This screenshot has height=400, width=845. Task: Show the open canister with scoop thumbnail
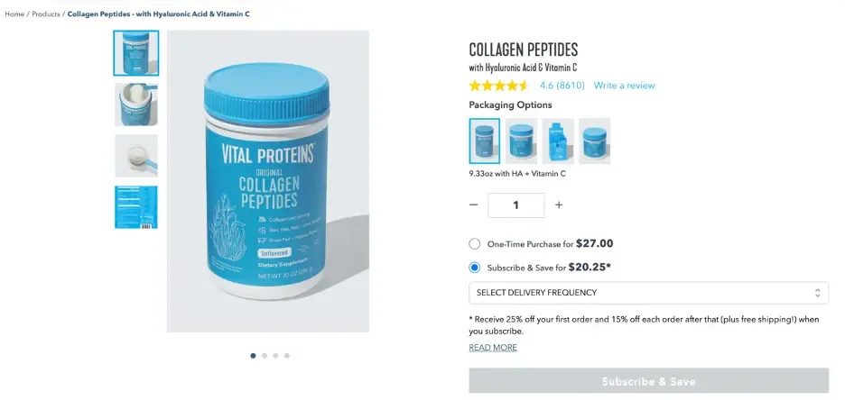[136, 105]
